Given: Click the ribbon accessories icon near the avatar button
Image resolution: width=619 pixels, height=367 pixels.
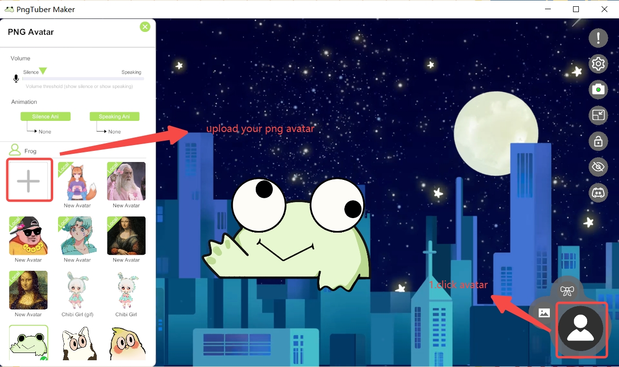Looking at the screenshot, I should point(567,291).
